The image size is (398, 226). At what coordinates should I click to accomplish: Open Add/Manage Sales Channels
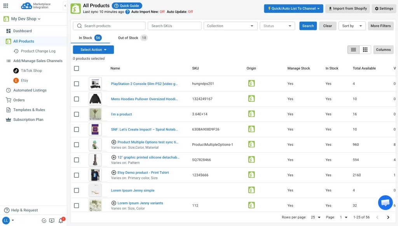(x=34, y=61)
